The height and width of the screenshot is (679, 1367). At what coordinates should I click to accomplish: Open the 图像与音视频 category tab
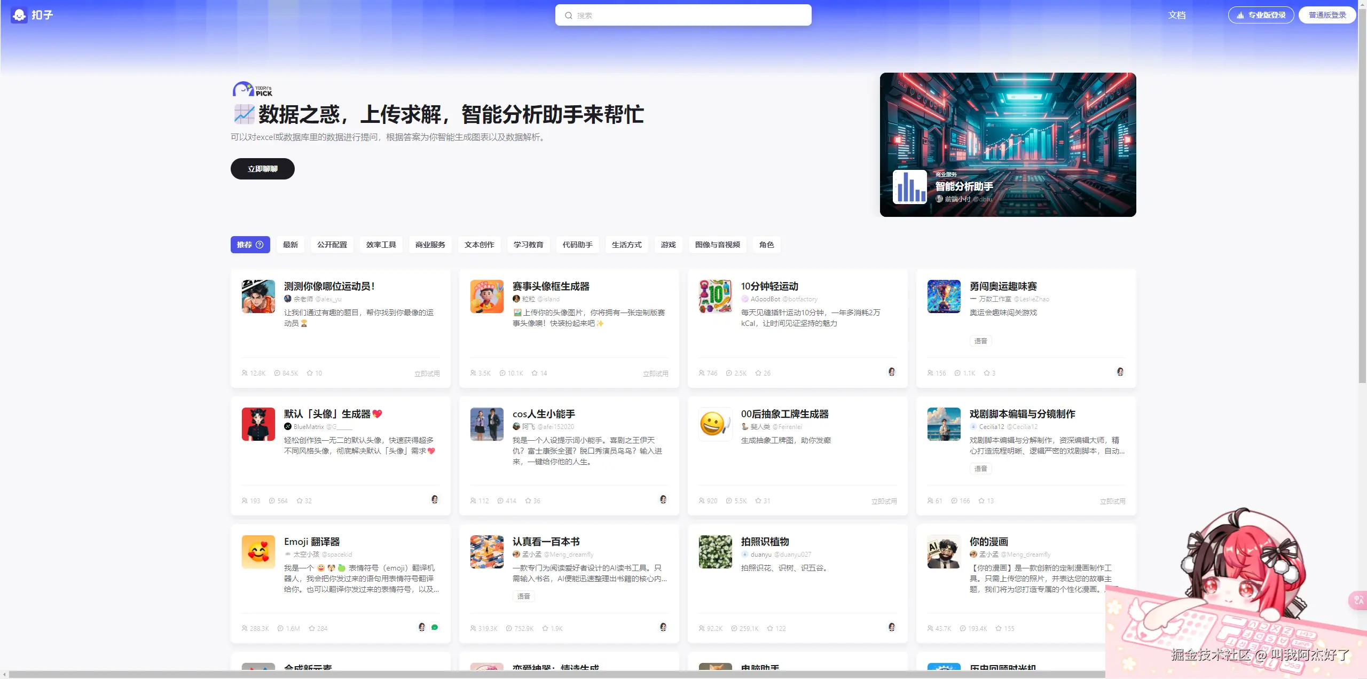pyautogui.click(x=717, y=245)
